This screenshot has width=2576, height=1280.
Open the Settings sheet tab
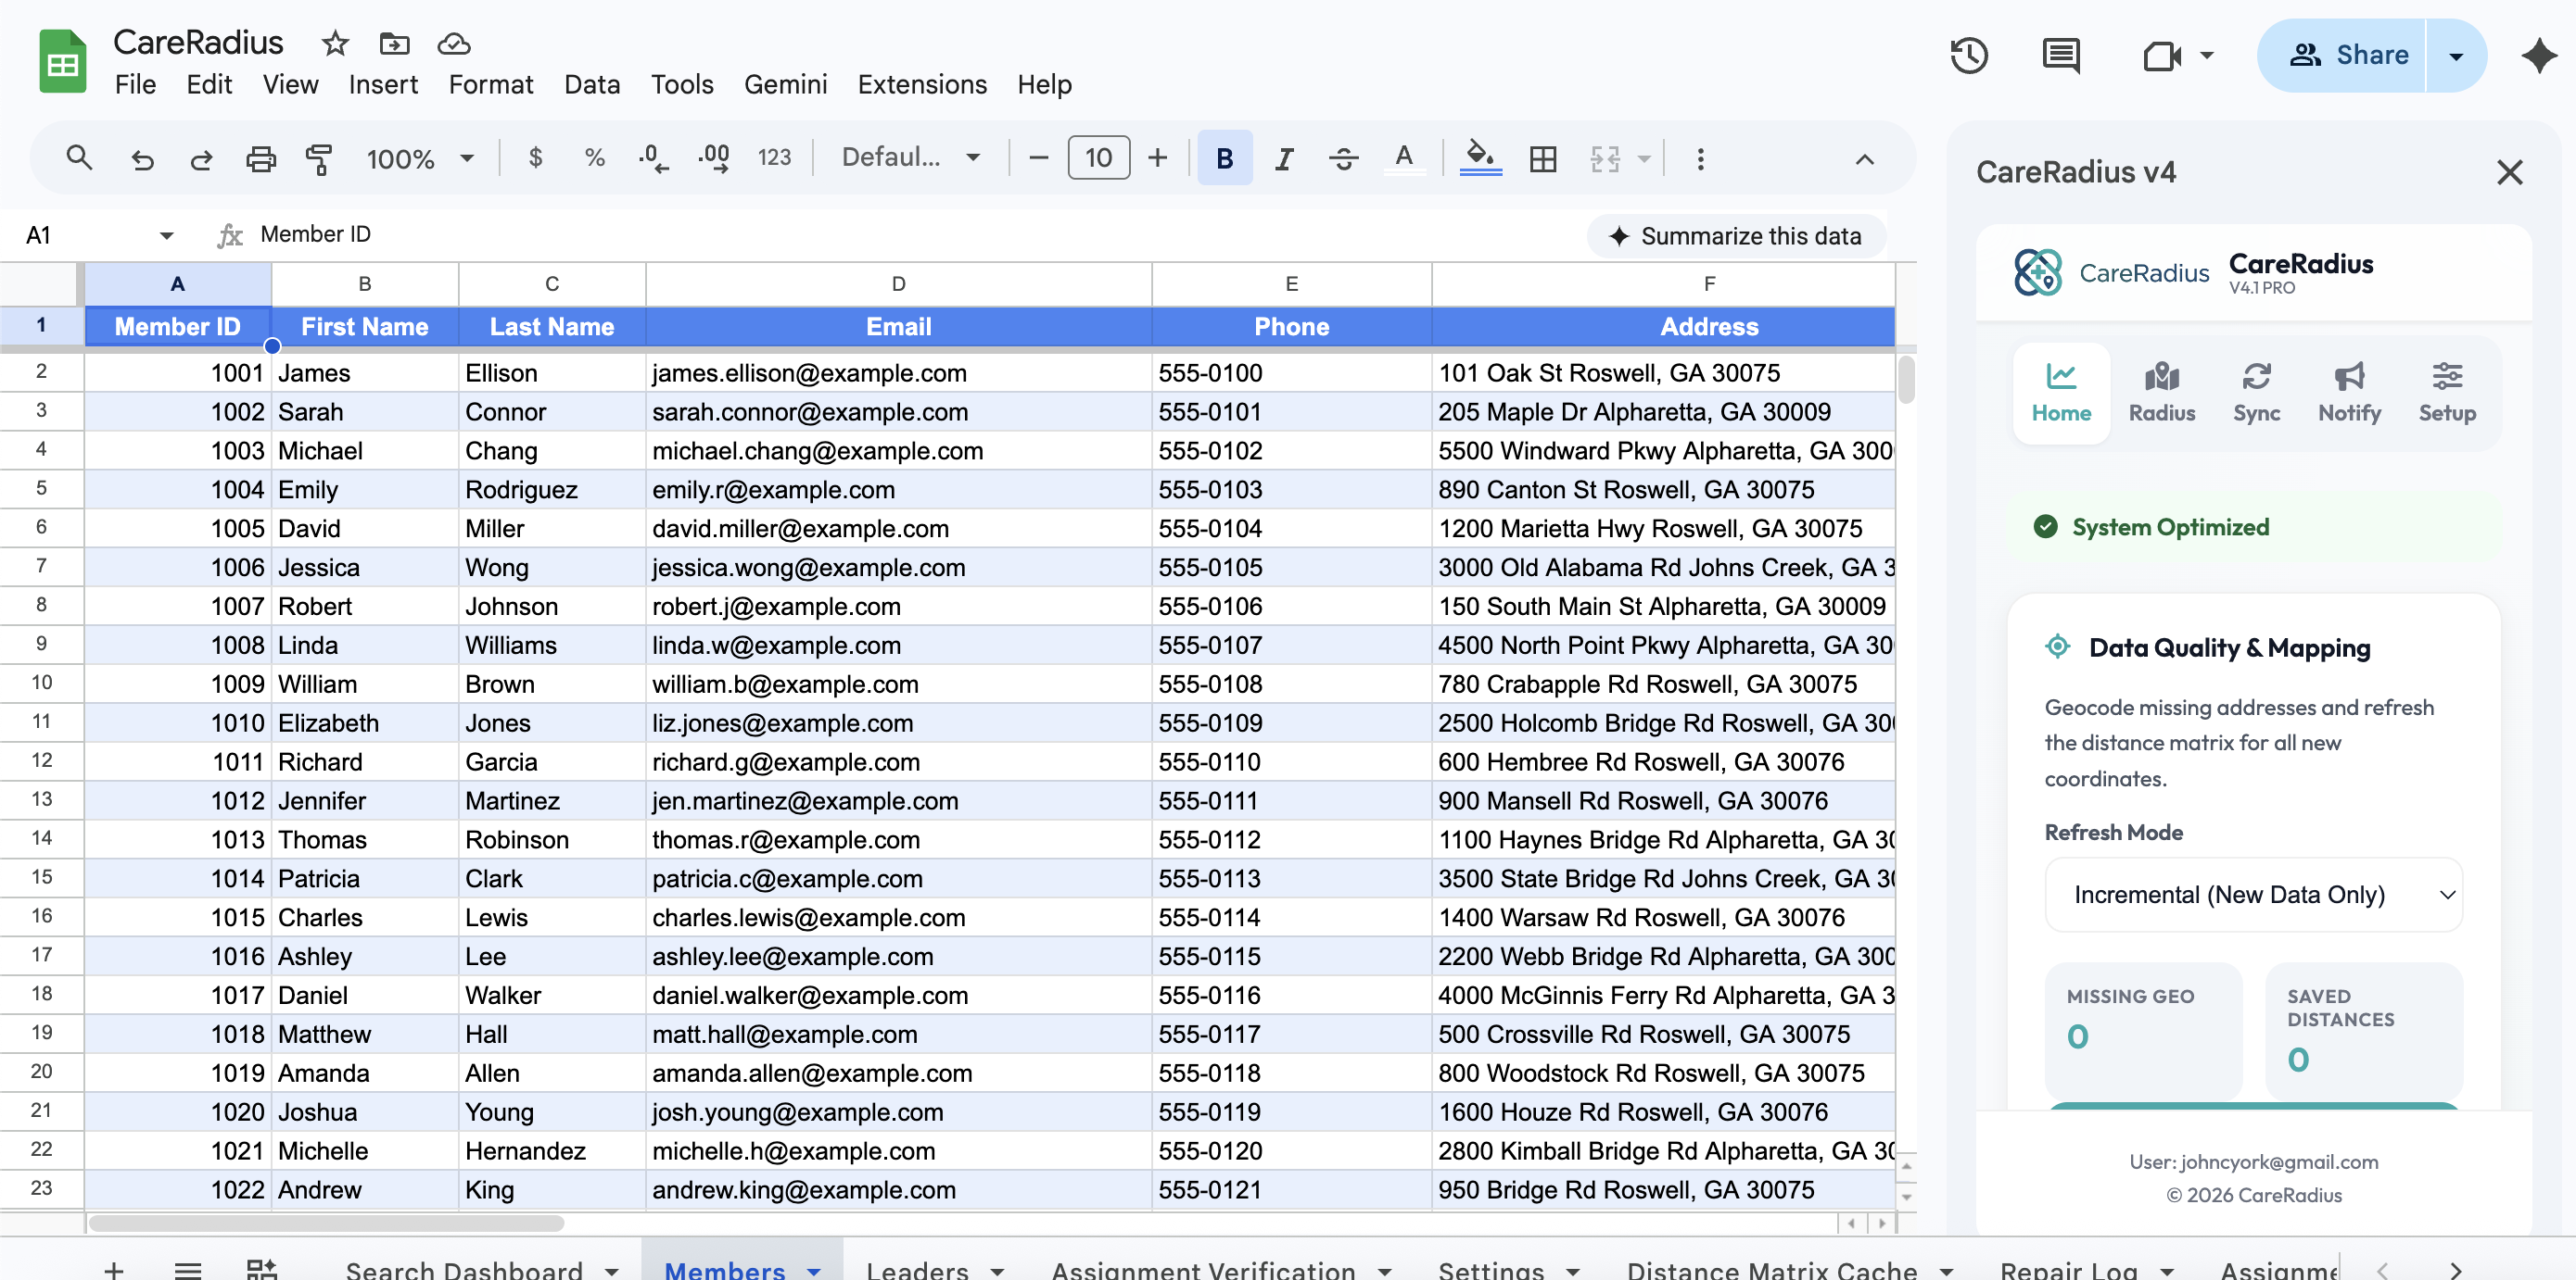pyautogui.click(x=1490, y=1269)
